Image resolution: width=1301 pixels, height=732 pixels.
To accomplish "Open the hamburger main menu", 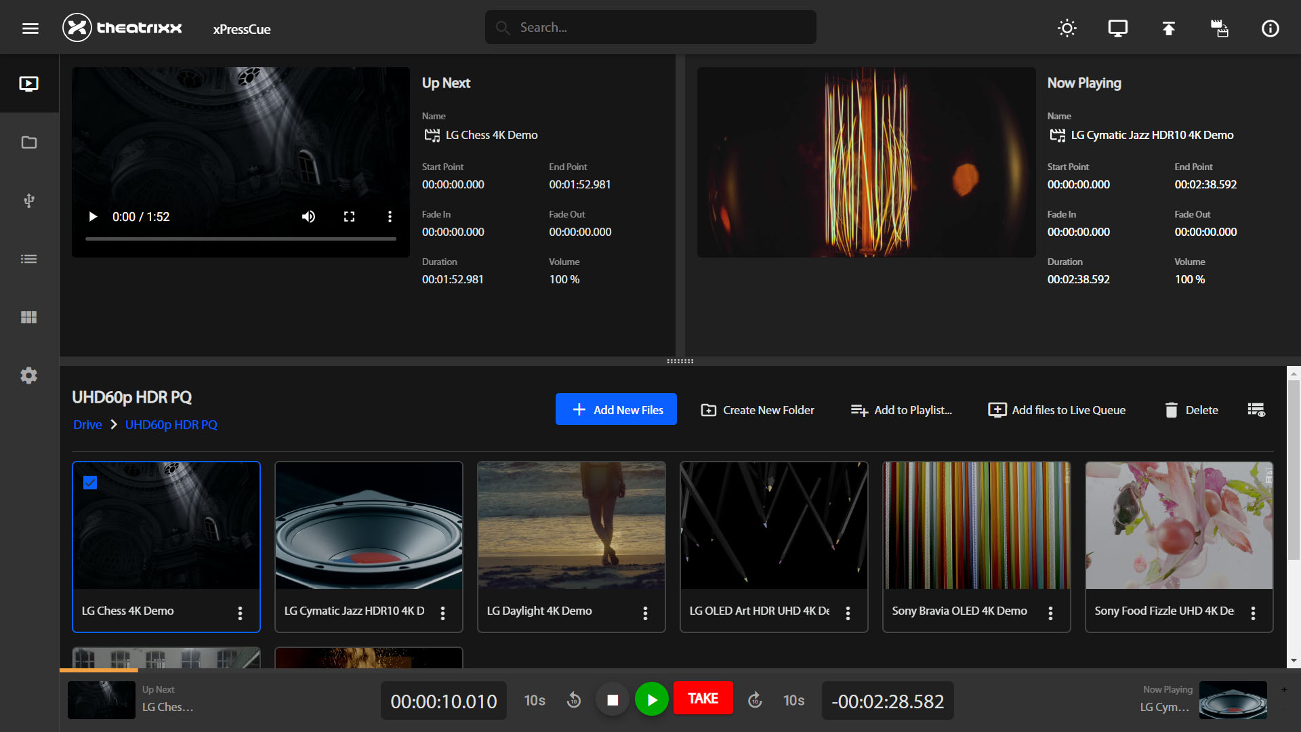I will click(x=30, y=28).
